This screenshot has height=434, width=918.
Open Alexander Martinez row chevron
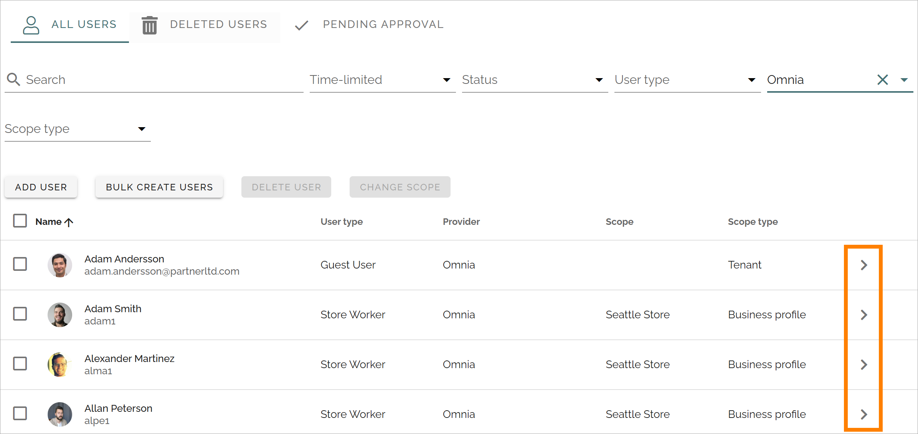tap(864, 364)
